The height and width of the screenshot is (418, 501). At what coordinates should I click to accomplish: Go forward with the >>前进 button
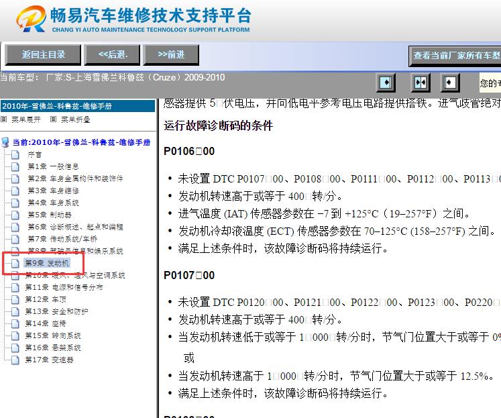(x=171, y=55)
